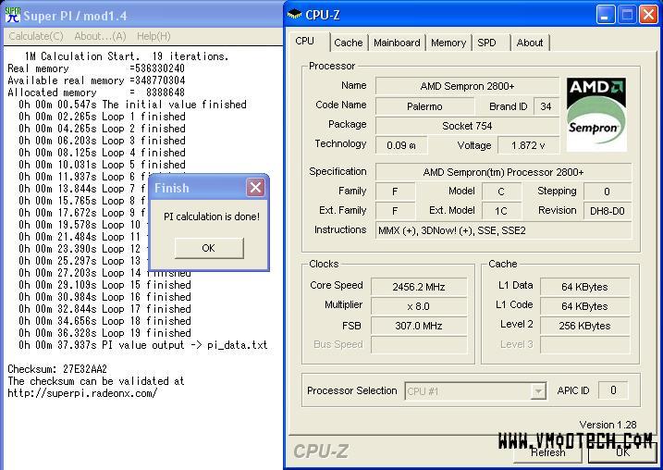Click the Version 1.28 label
The width and height of the screenshot is (663, 470).
(x=608, y=425)
